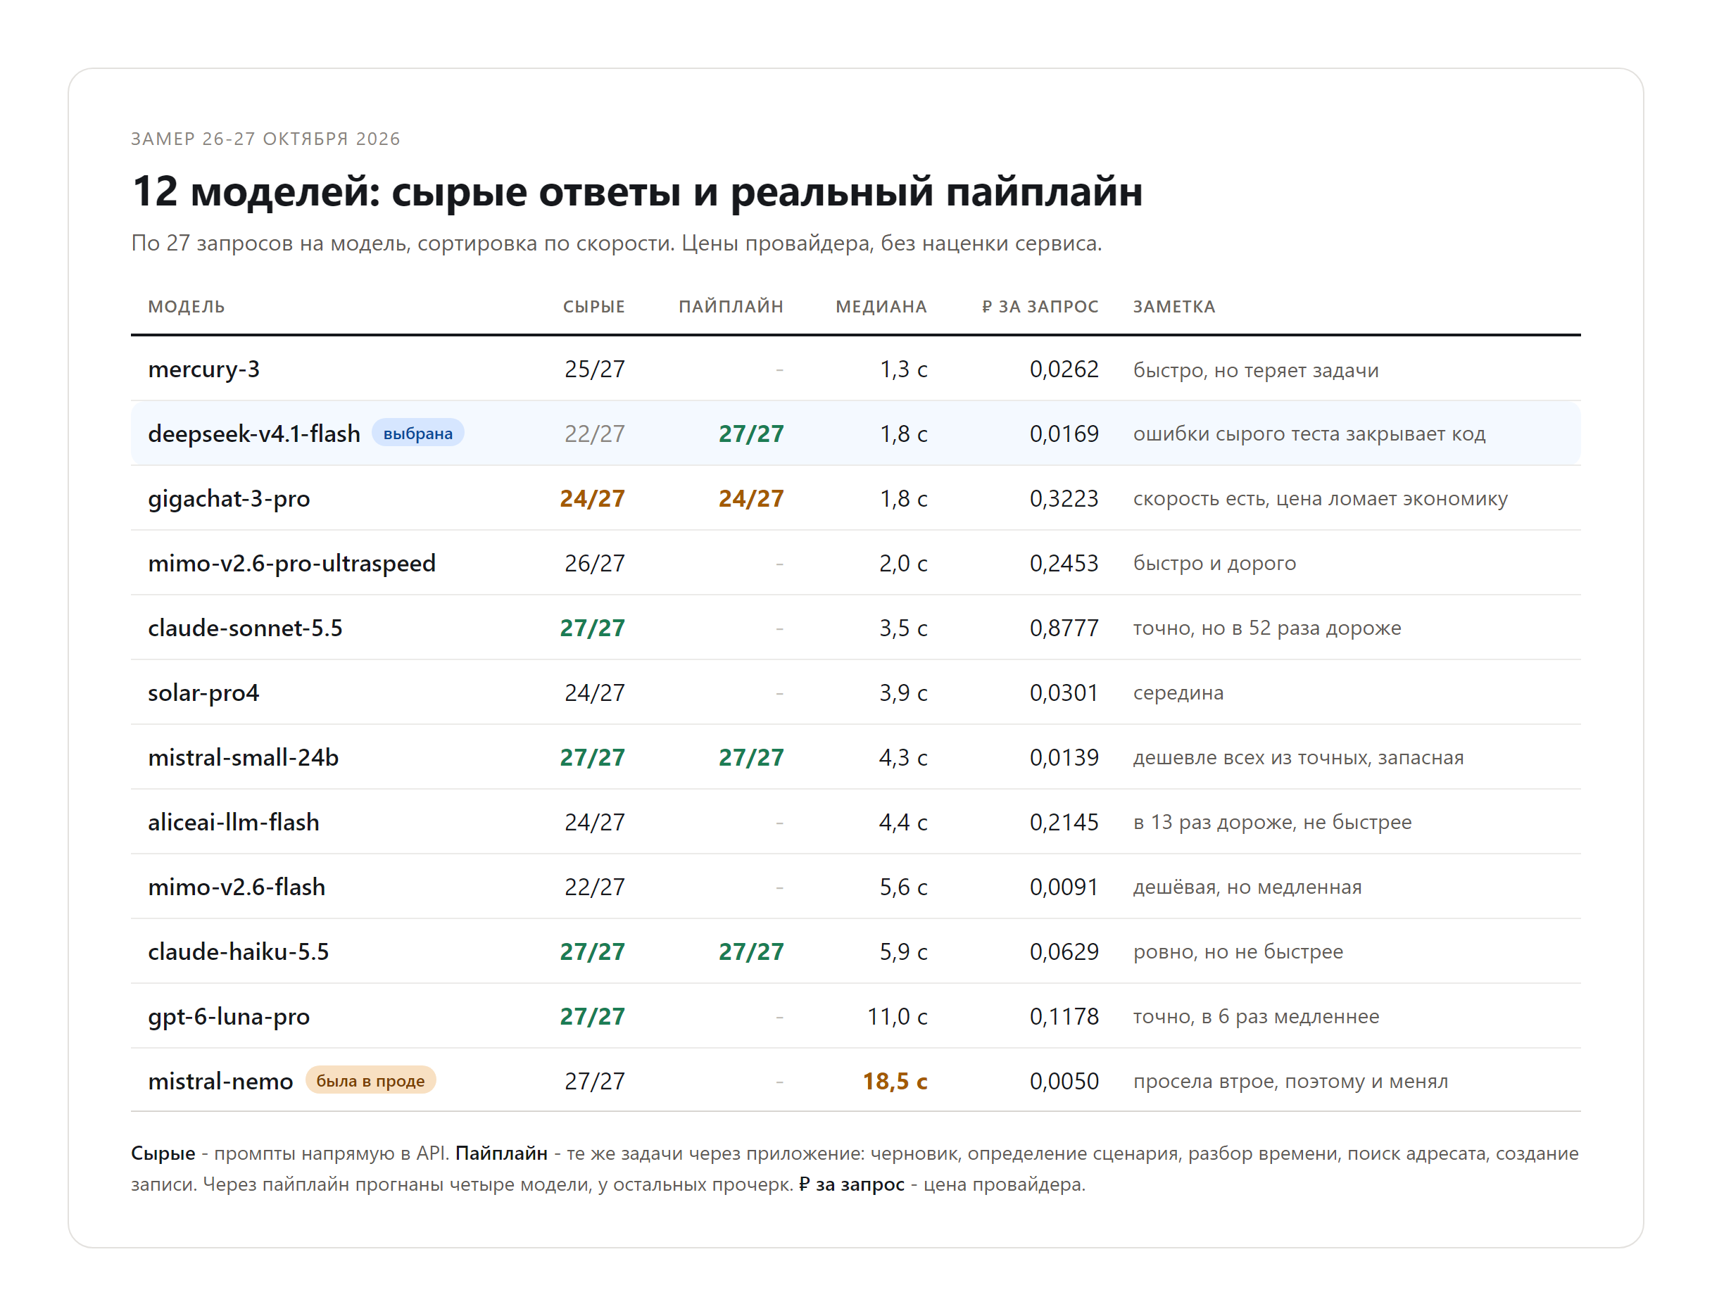Screen dimensions: 1712x1316
Task: Select the claude-sonnet-5.5 model name
Action: point(245,628)
